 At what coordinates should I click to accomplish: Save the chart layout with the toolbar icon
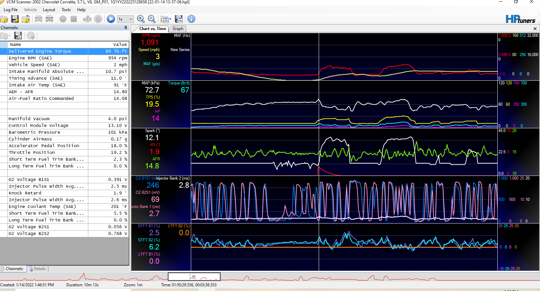tap(179, 19)
